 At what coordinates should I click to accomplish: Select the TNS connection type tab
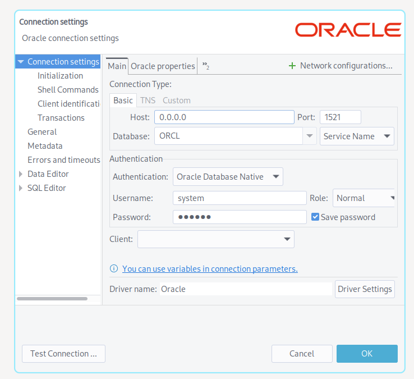(x=148, y=101)
